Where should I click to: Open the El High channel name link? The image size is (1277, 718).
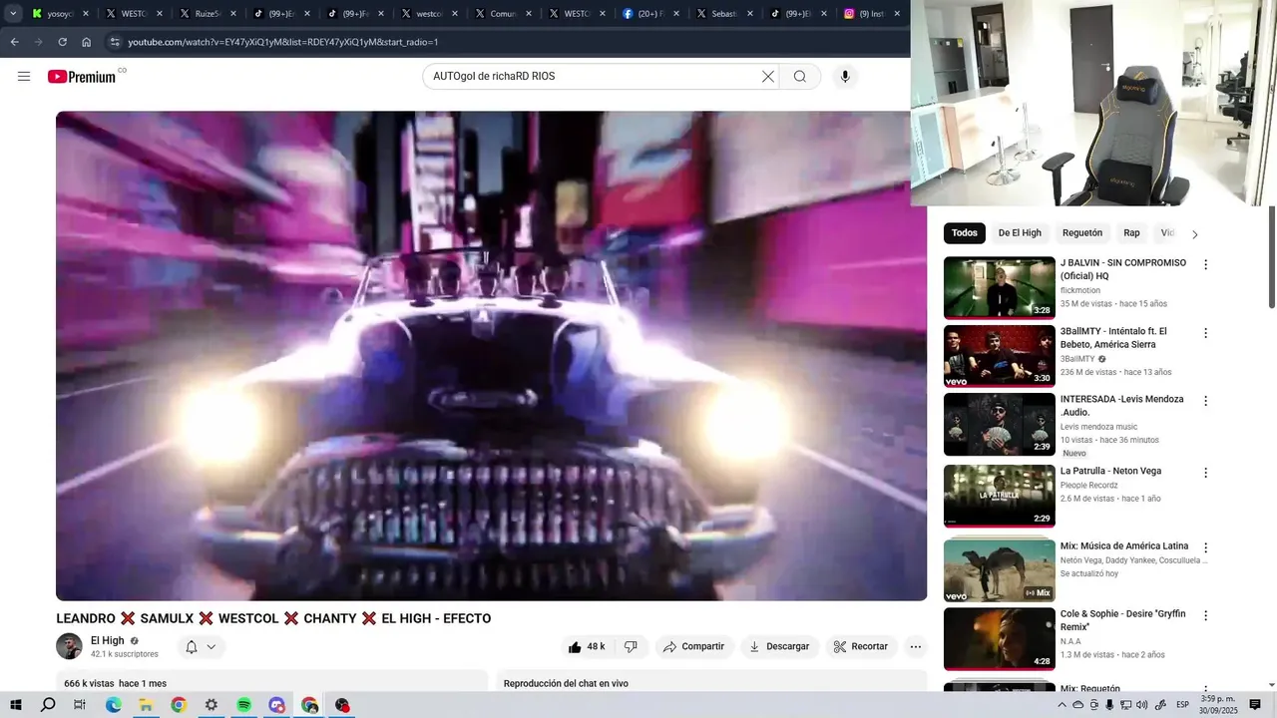click(x=108, y=641)
